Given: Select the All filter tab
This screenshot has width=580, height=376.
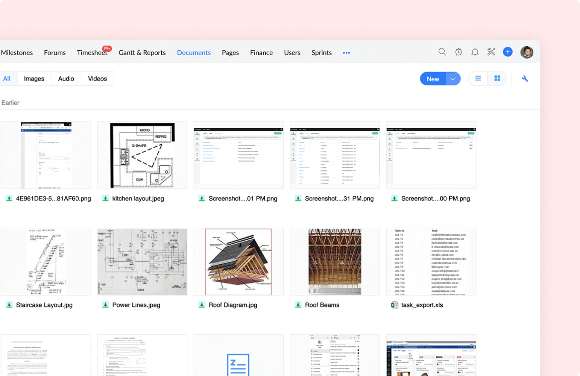Looking at the screenshot, I should click(7, 79).
